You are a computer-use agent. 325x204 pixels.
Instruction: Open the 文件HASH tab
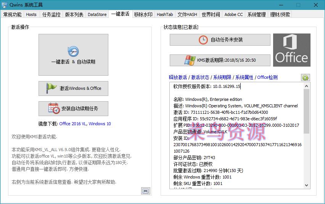click(x=187, y=14)
